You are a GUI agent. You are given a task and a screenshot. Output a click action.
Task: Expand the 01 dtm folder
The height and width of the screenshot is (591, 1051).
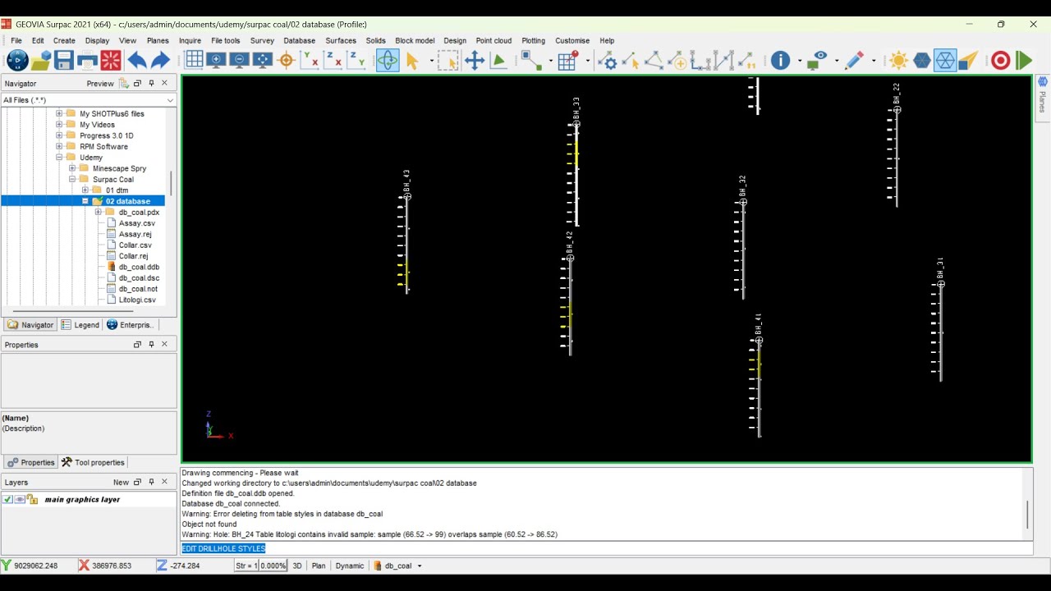point(85,190)
